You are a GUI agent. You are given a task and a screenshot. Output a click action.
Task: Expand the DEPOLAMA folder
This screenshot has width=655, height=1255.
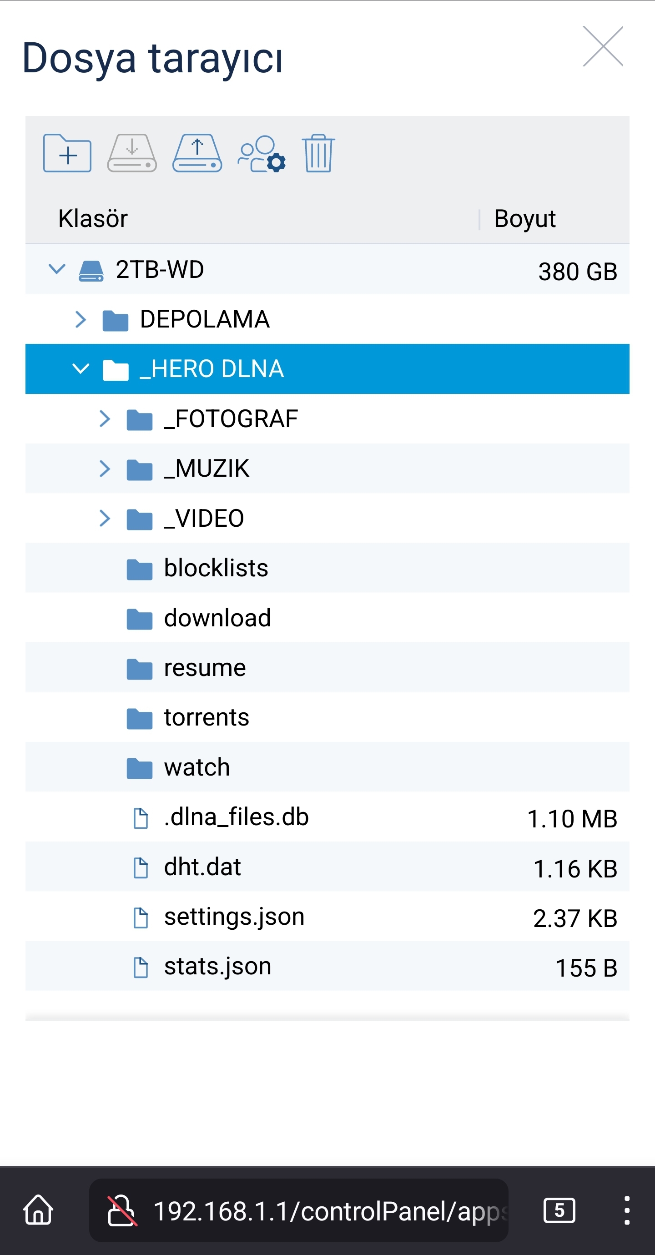pyautogui.click(x=81, y=319)
